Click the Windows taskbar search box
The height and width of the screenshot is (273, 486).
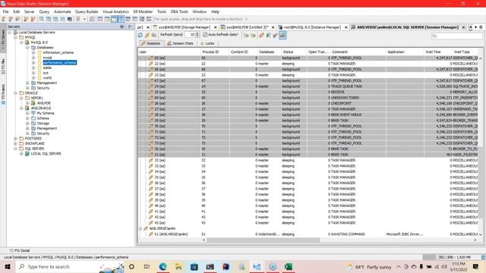coord(70,266)
